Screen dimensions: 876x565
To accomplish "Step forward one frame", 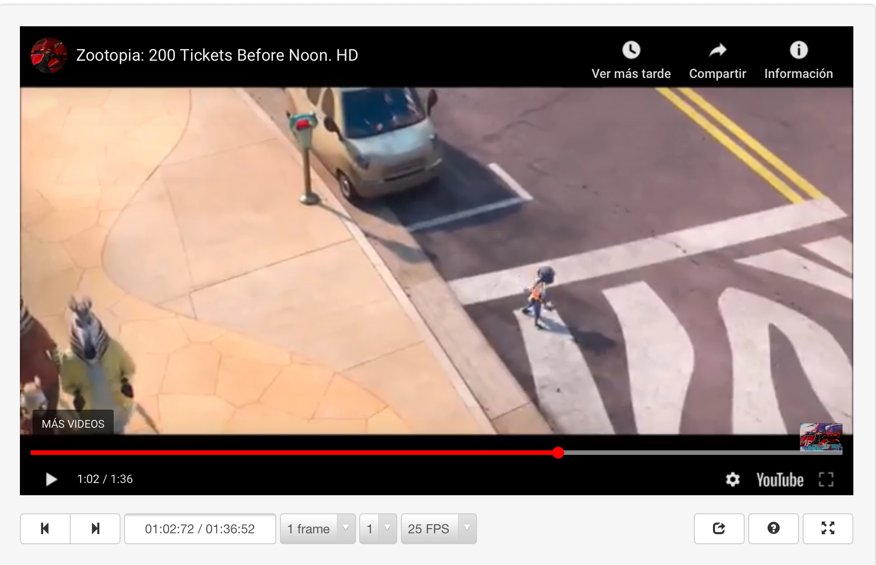I will (95, 528).
